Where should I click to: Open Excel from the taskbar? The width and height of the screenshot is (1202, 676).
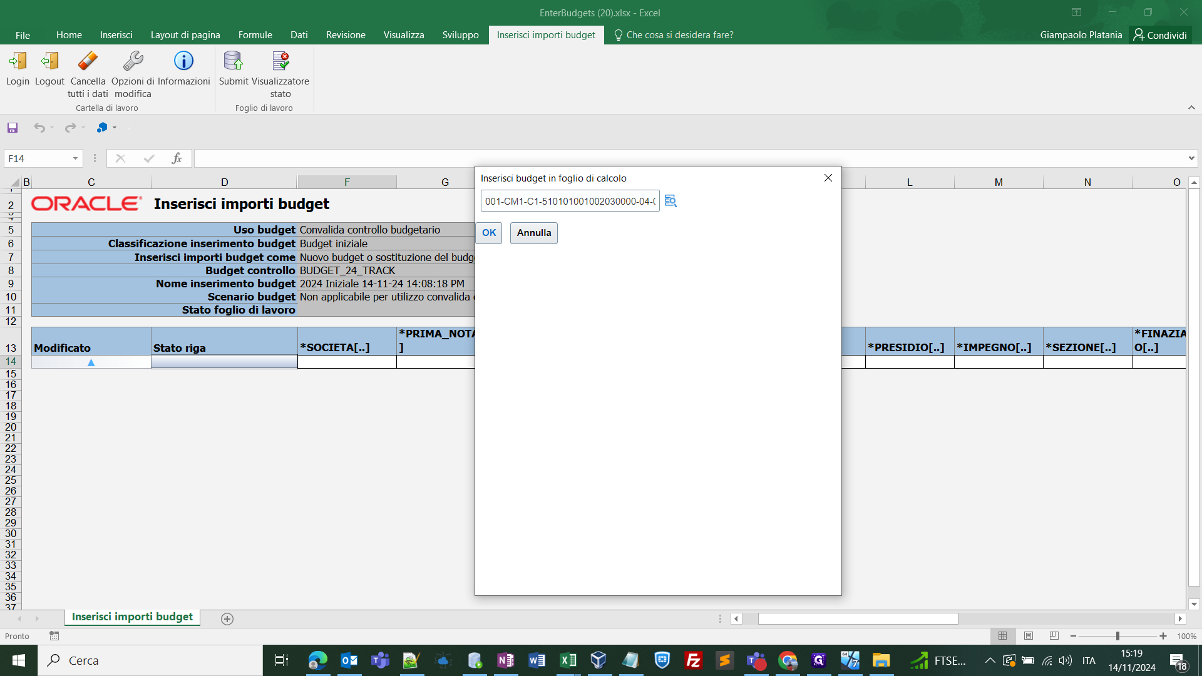568,660
